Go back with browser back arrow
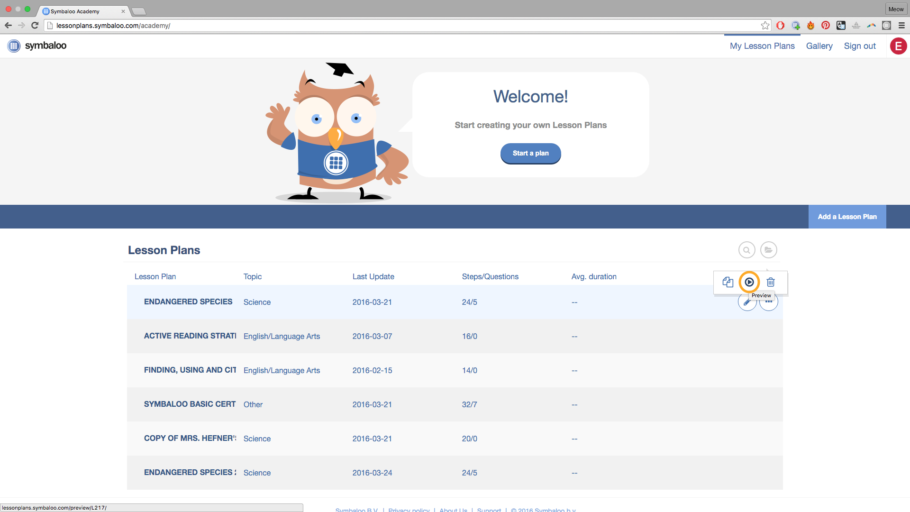Viewport: 910px width, 512px height. tap(8, 26)
